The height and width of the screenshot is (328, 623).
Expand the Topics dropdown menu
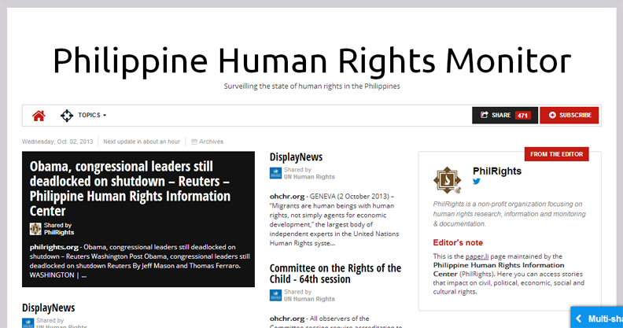tap(92, 116)
